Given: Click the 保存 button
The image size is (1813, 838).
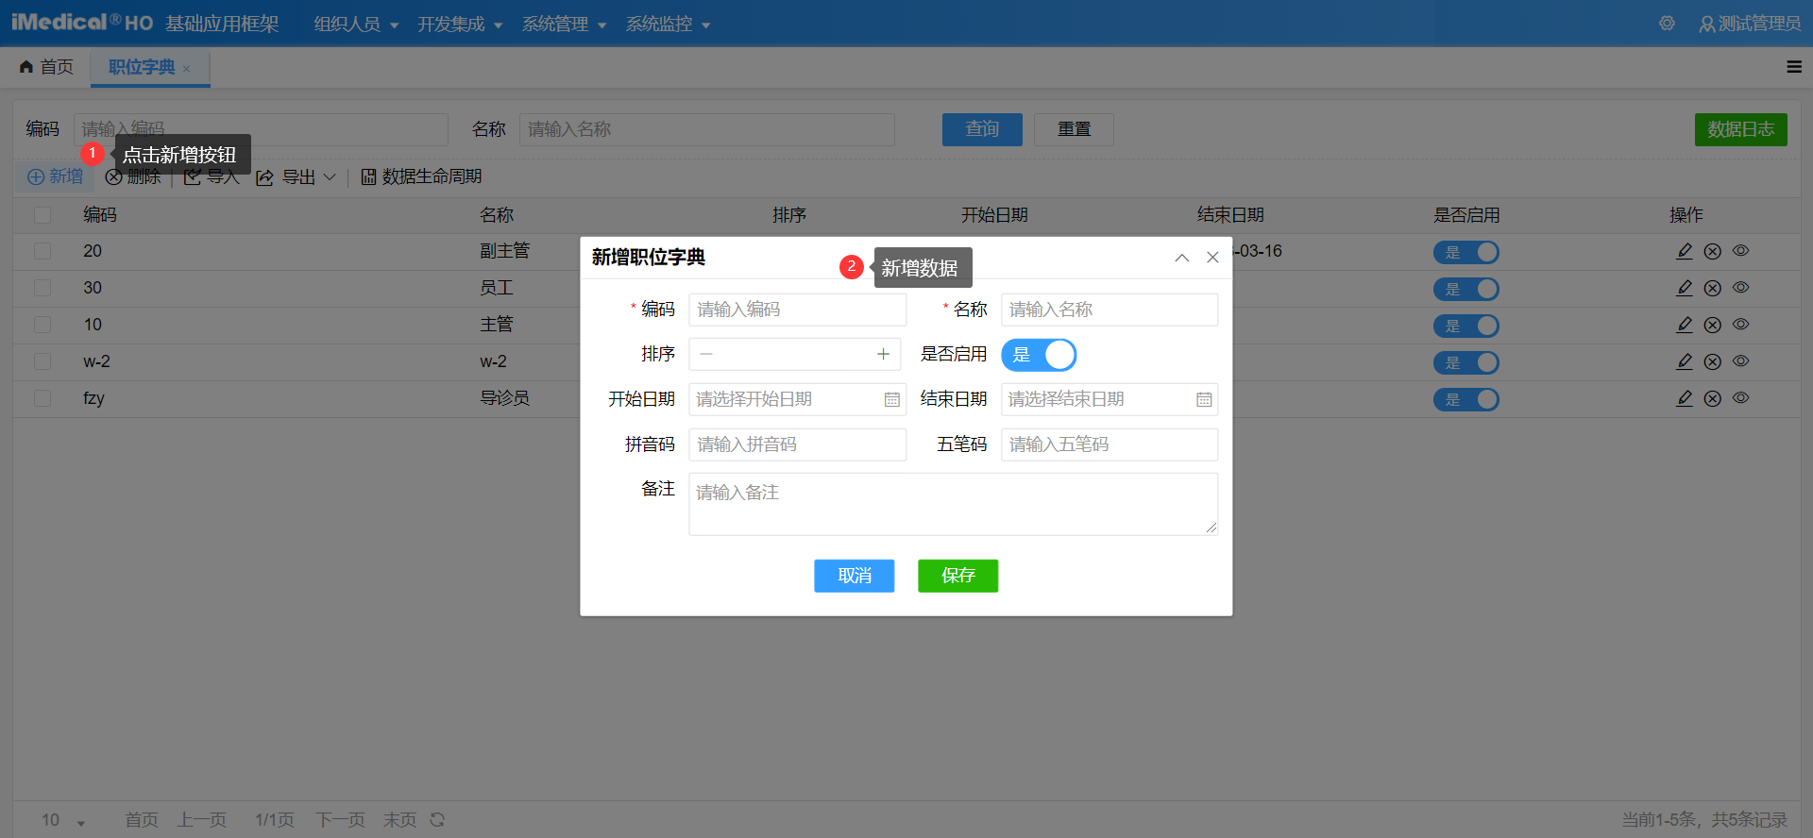Looking at the screenshot, I should click(x=957, y=576).
